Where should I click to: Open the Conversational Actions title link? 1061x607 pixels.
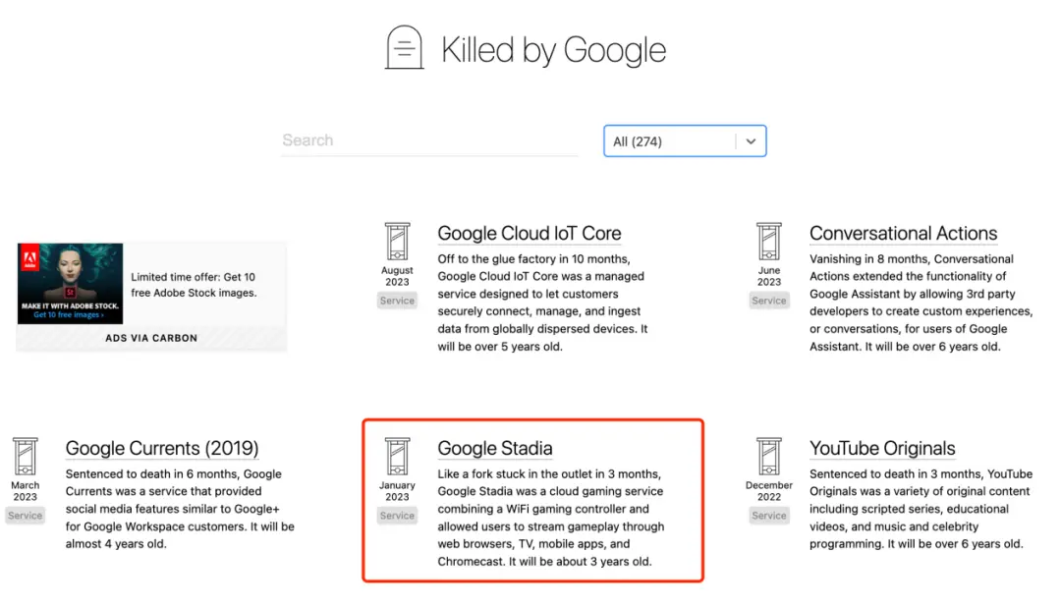(904, 233)
